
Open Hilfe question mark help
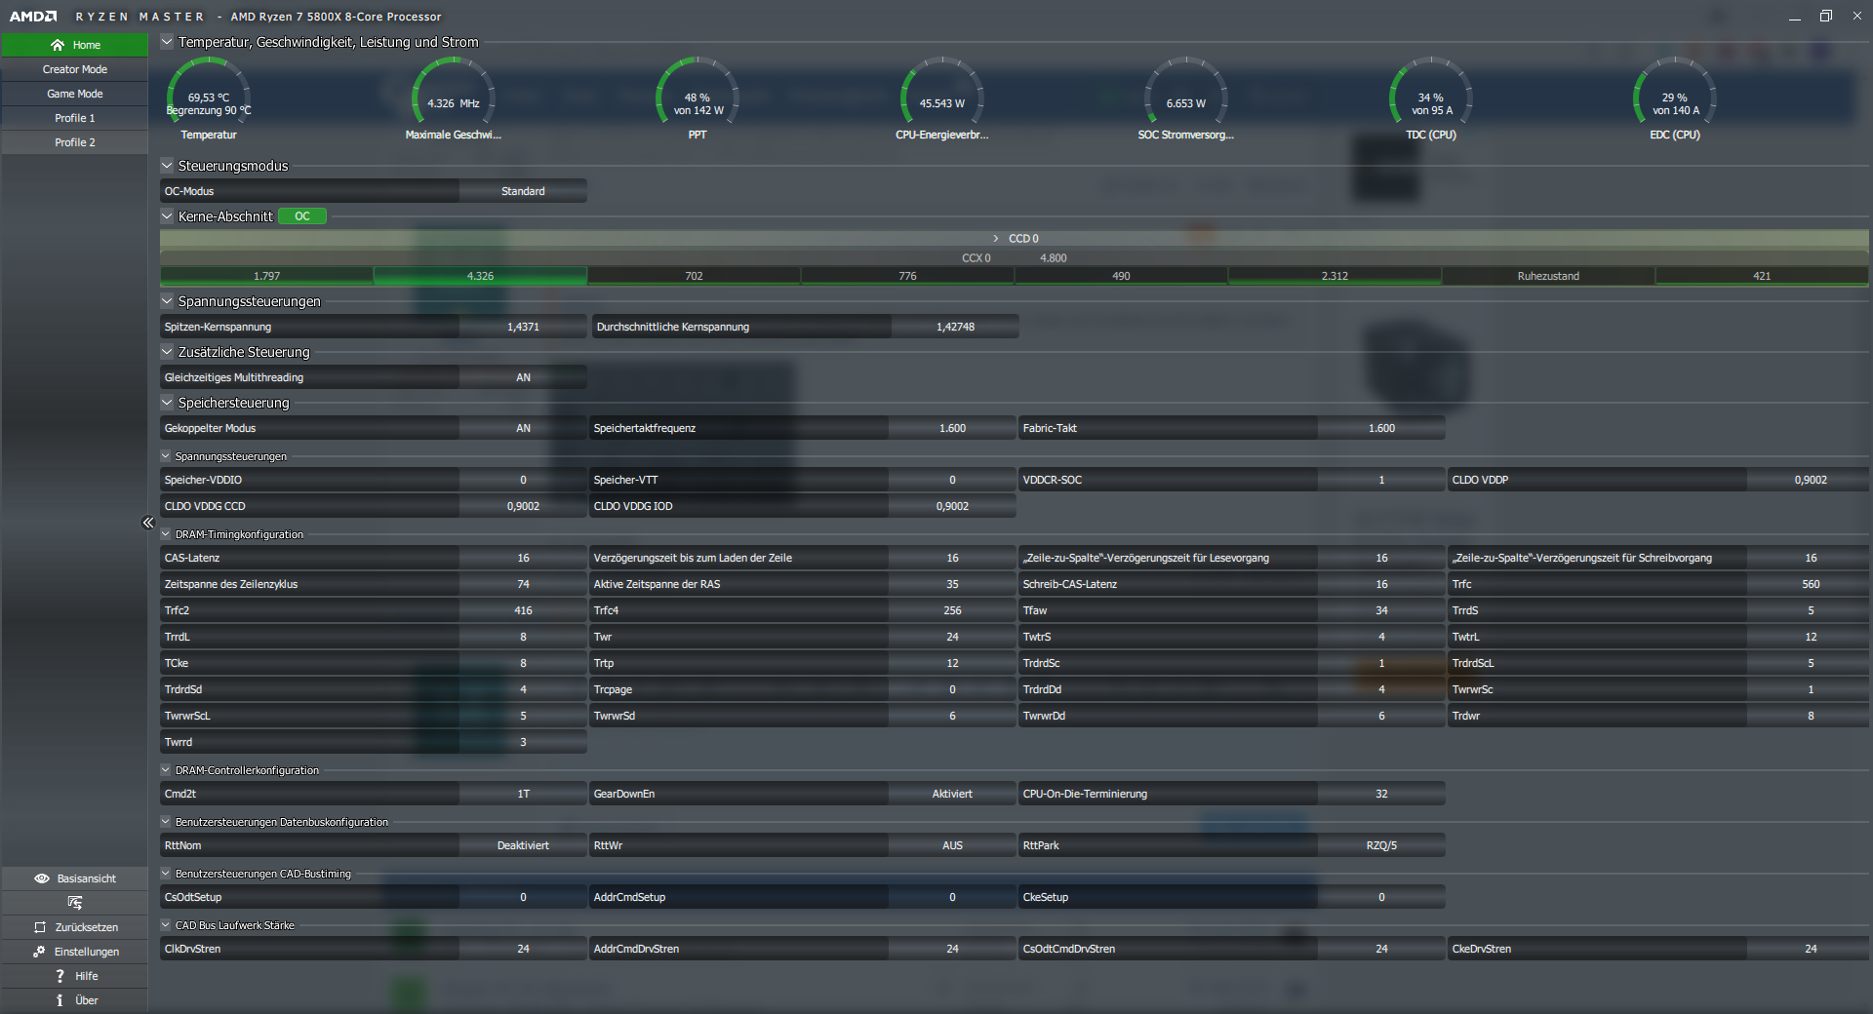pos(75,976)
